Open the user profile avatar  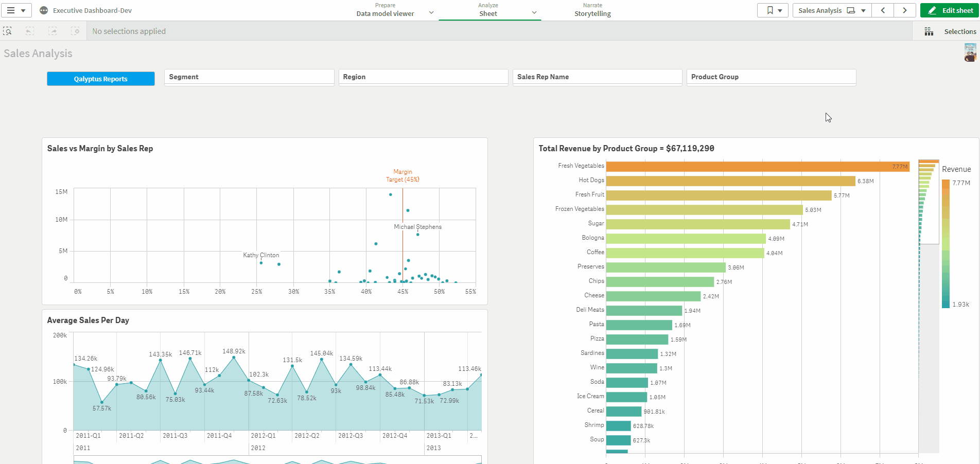970,52
